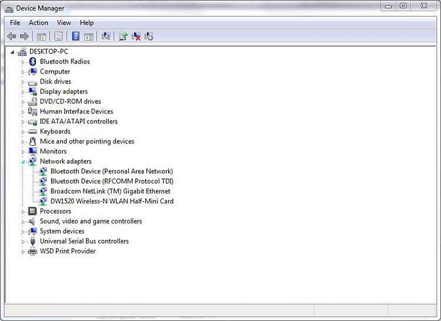Select DW1520 Wireless-N WLAN Half-Mini Card
The image size is (441, 321).
(112, 201)
